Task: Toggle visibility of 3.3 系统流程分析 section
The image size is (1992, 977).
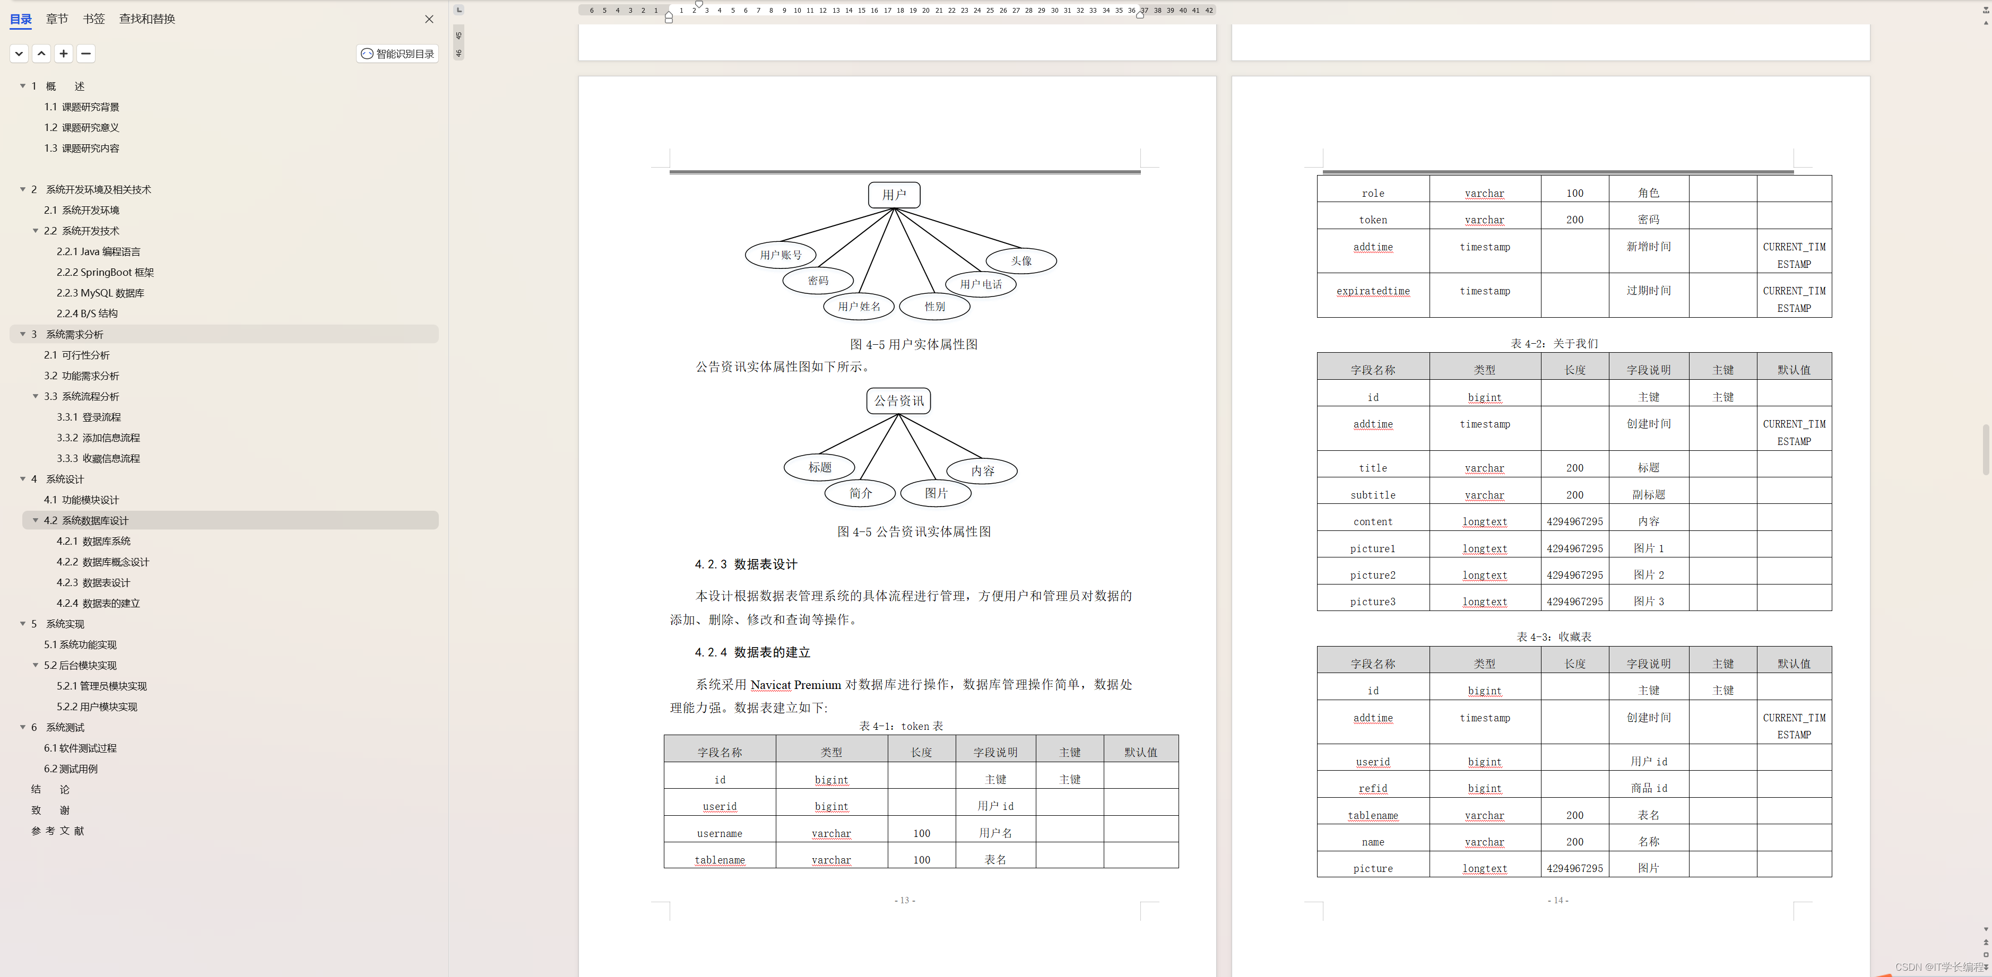Action: click(x=34, y=395)
